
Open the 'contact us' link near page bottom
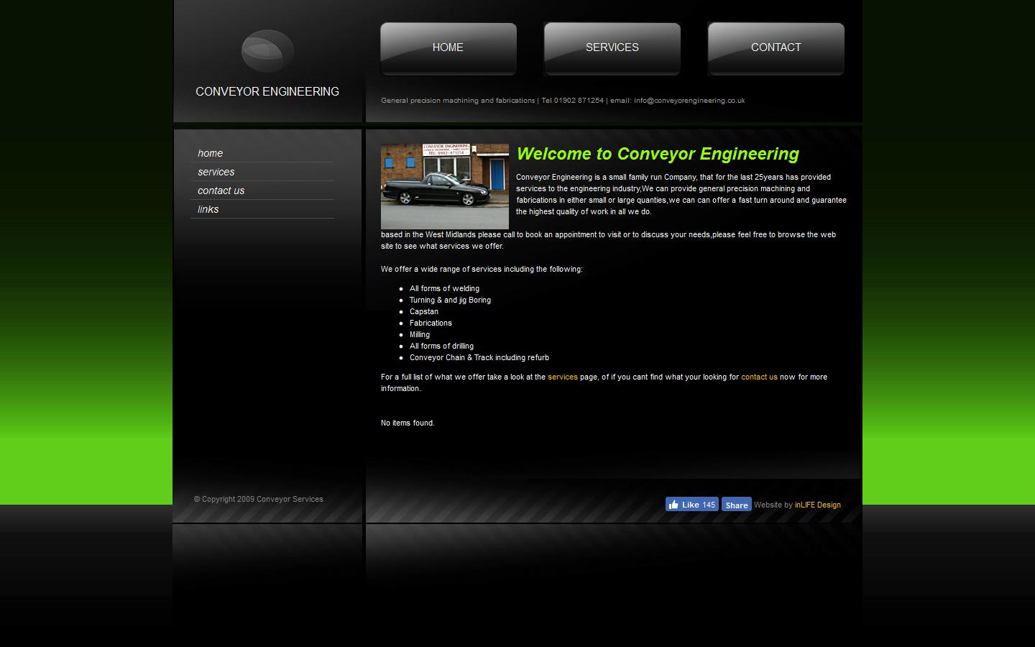pos(759,377)
